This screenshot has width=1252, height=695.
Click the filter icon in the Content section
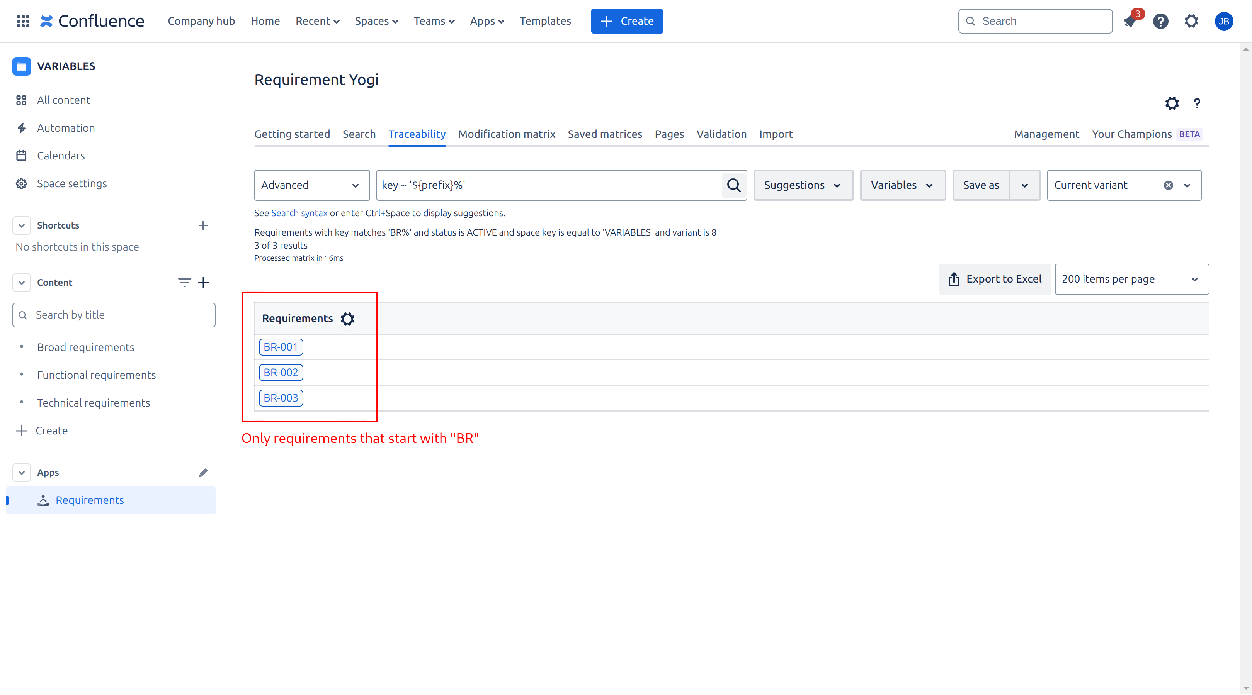tap(184, 282)
